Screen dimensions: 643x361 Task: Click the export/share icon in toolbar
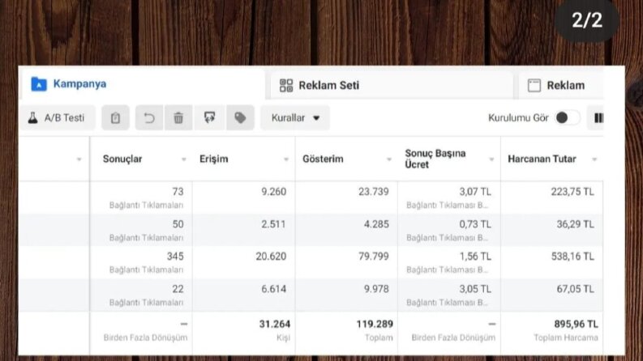(209, 118)
